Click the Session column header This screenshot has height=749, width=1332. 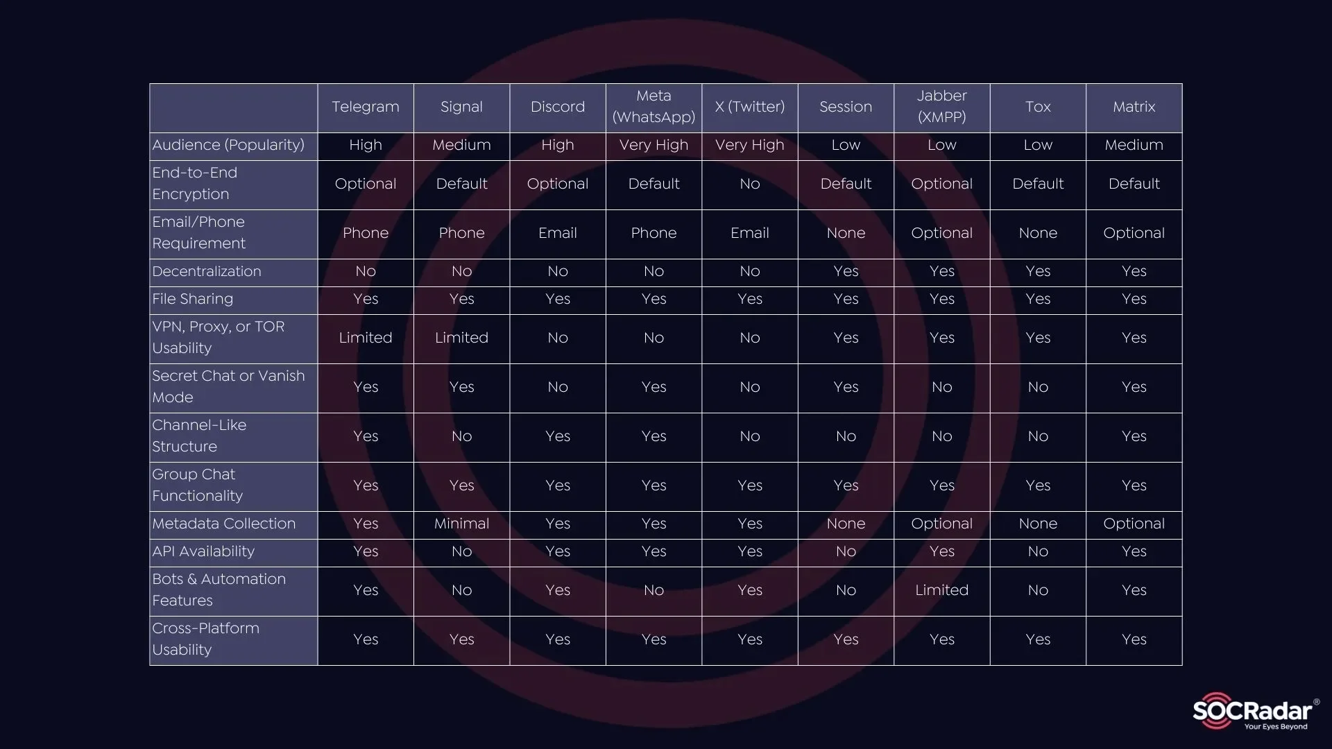[x=845, y=106]
